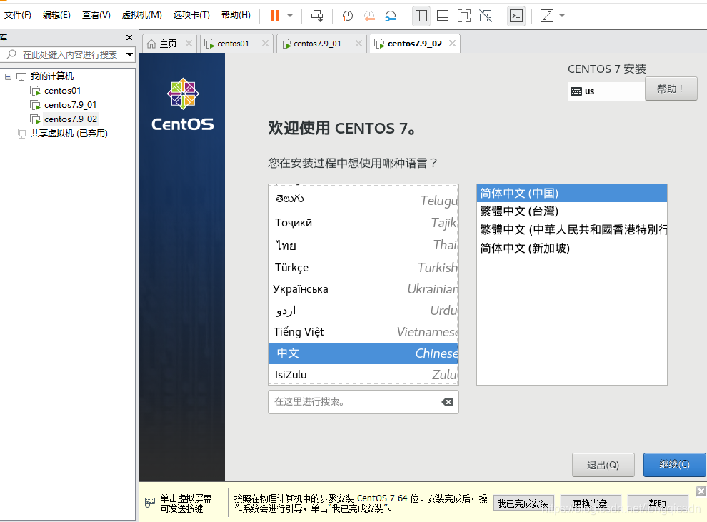Revert the virtual machine to previous snapshot
The width and height of the screenshot is (707, 522).
pyautogui.click(x=369, y=16)
